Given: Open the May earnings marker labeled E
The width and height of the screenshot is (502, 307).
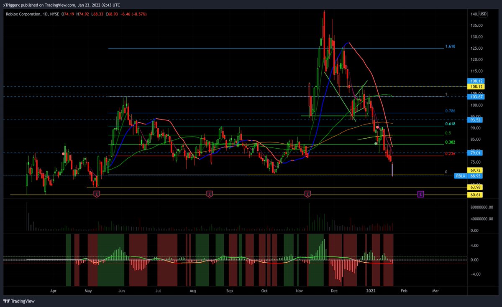Looking at the screenshot, I should [x=97, y=194].
